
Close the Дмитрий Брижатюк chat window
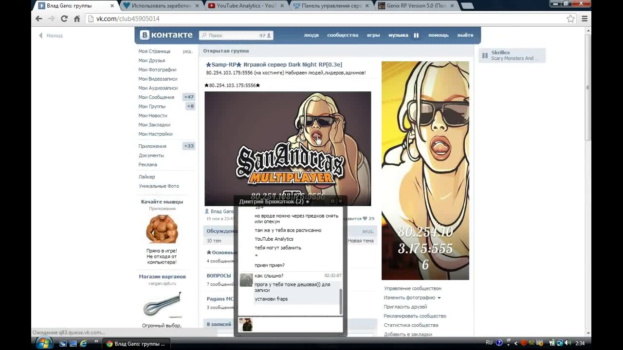[340, 201]
